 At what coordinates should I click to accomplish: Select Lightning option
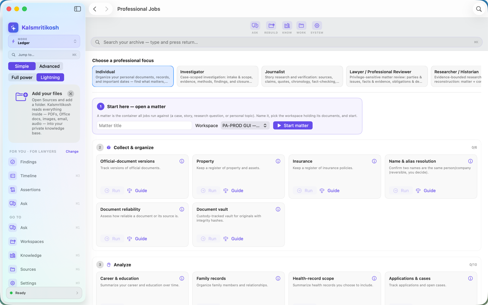click(50, 77)
